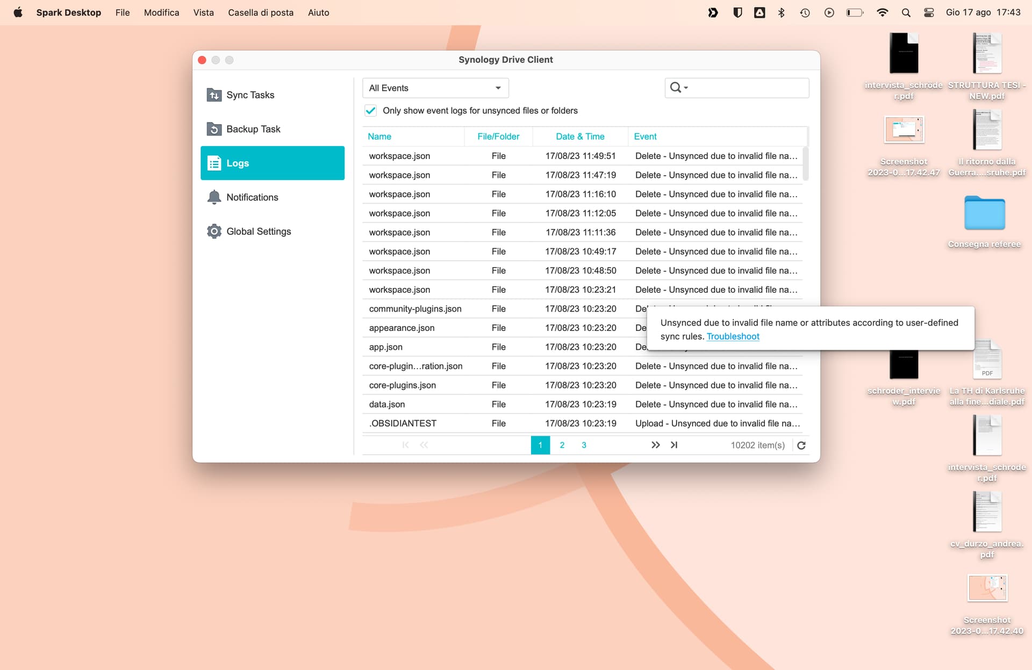Select the Logs sidebar item
Viewport: 1032px width, 670px height.
tap(273, 163)
